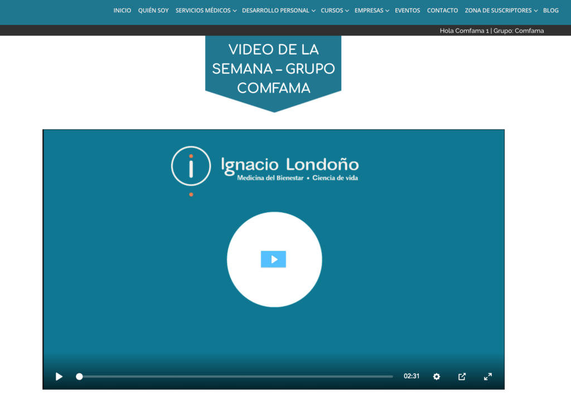Click the 02:31 video duration text
This screenshot has height=393, width=571.
[x=412, y=376]
